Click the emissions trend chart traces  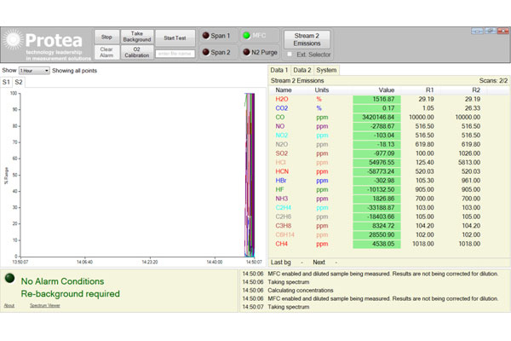(x=250, y=175)
